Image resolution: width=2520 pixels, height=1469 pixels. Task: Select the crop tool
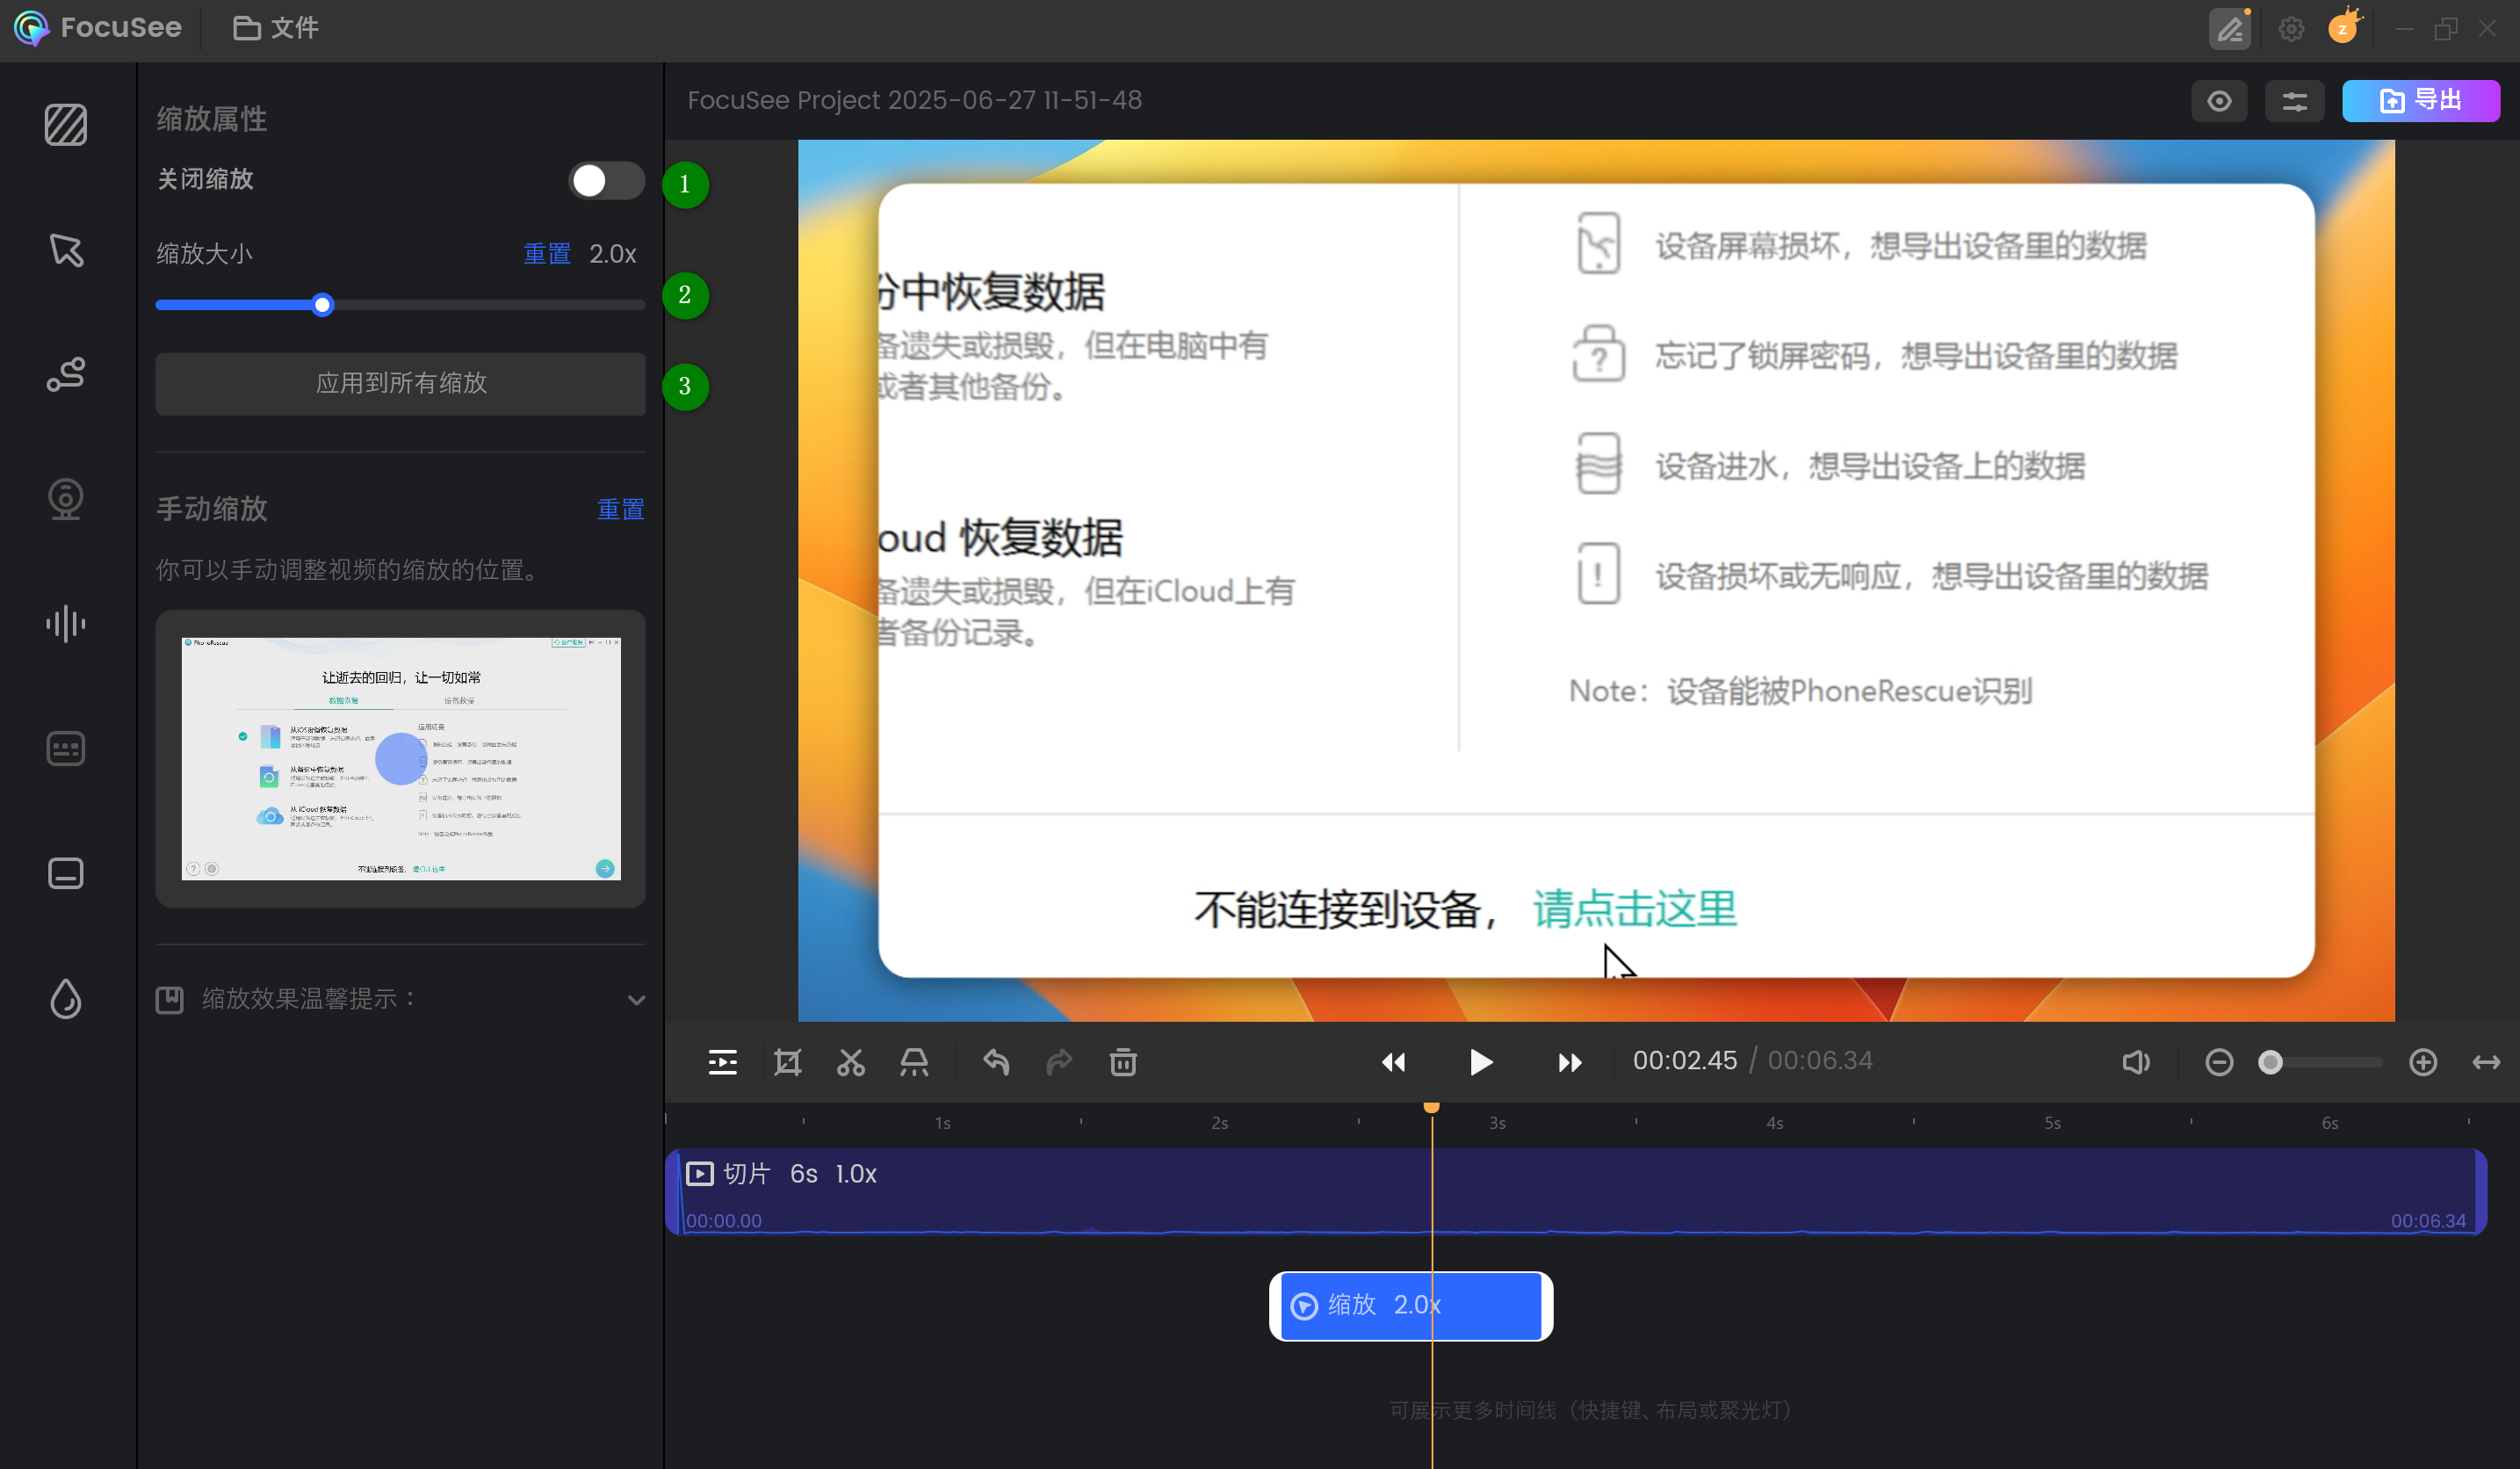788,1062
